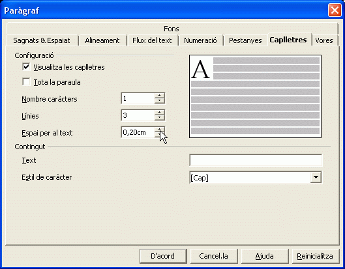The image size is (345, 269).
Task: Decrease the Nombre caràcters value
Action: coord(159,101)
